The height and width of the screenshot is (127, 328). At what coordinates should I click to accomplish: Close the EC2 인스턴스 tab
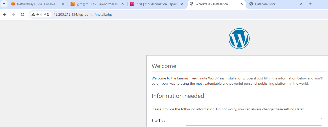click(x=123, y=4)
